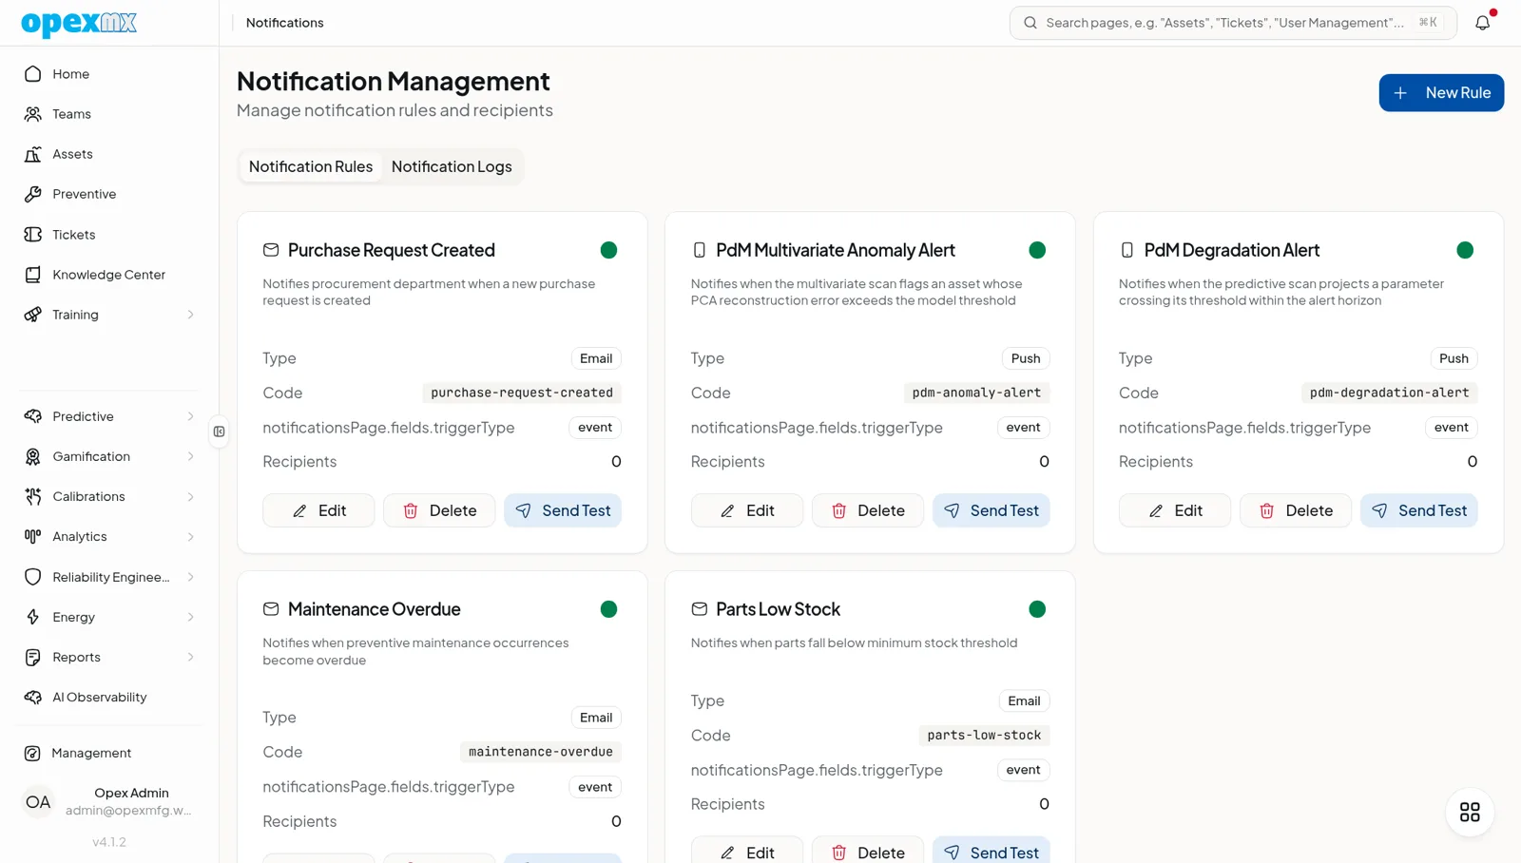The height and width of the screenshot is (863, 1521).
Task: Click the Tickets sidebar icon
Action: (33, 235)
